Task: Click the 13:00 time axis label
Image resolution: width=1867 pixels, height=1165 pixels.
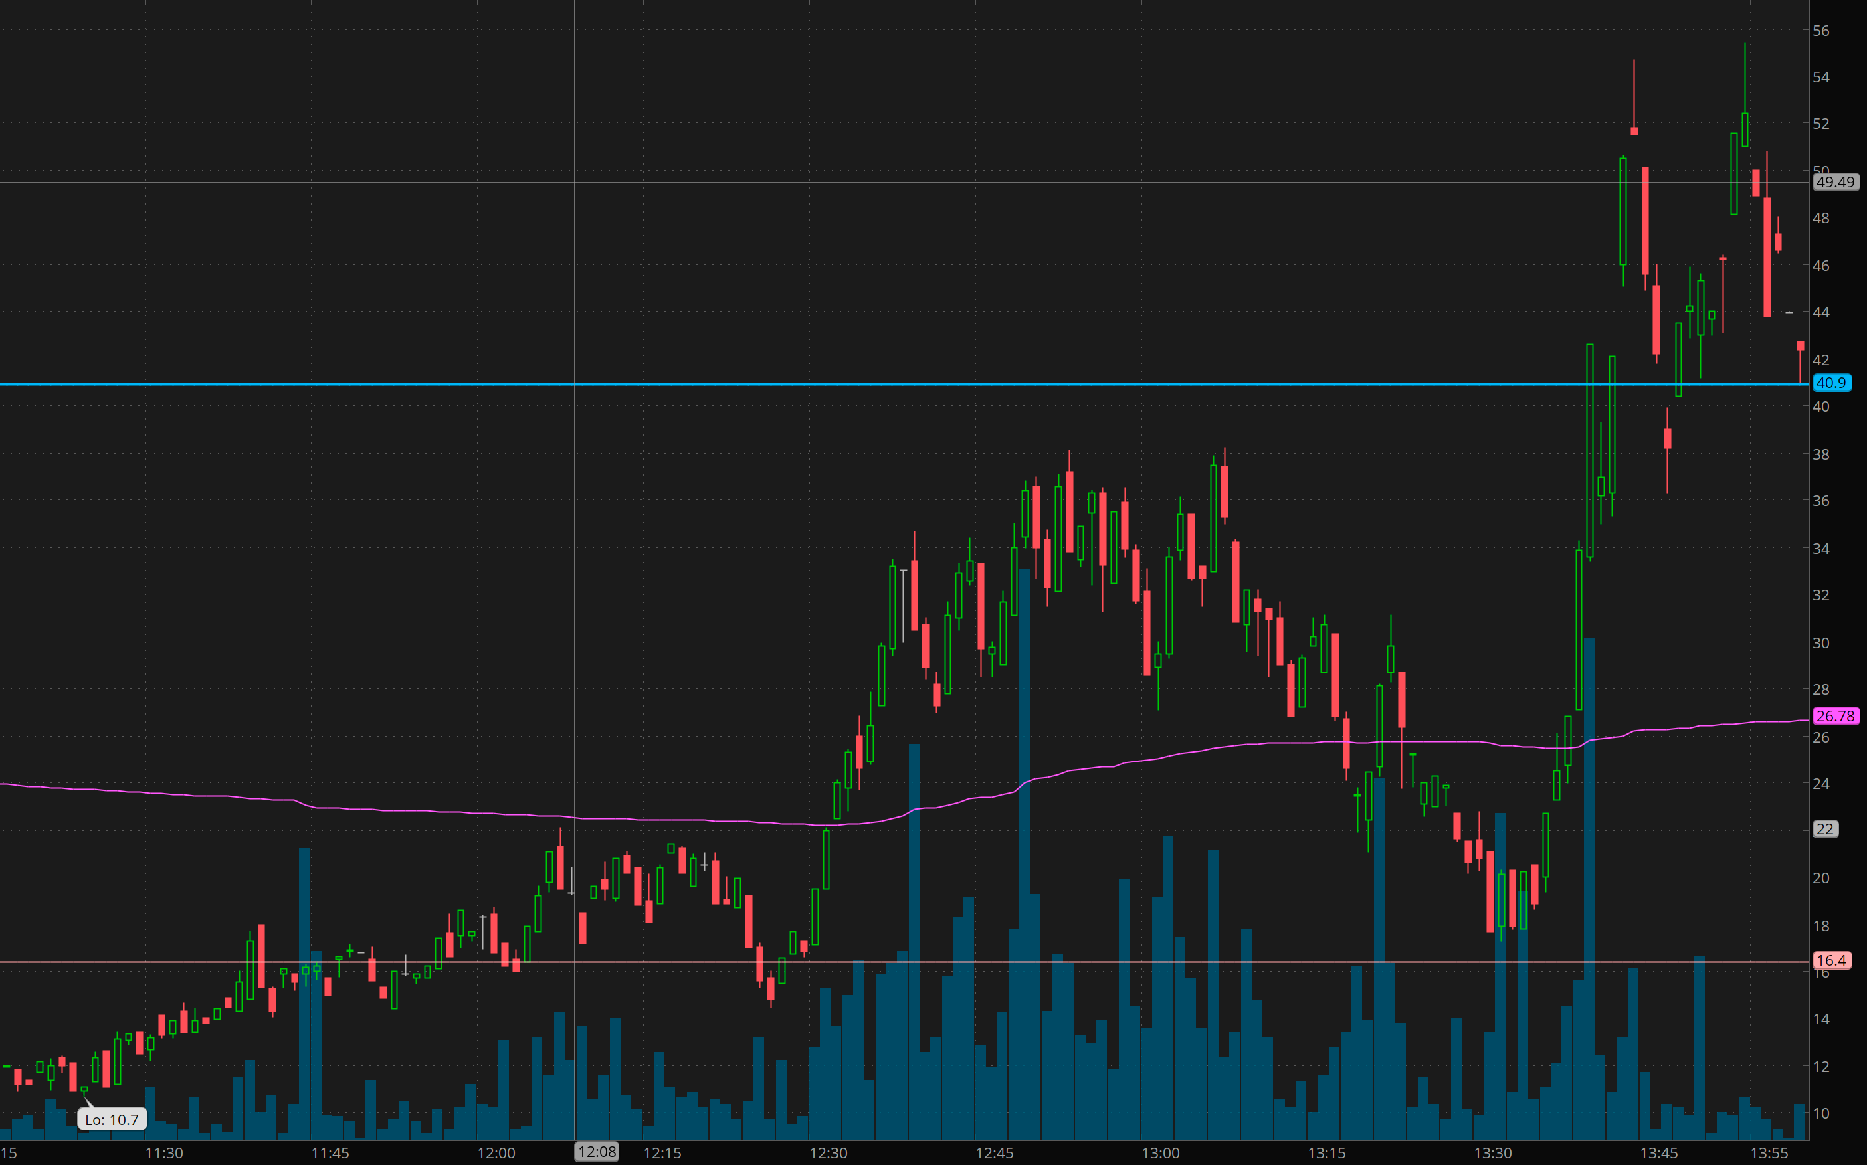Action: tap(1161, 1154)
